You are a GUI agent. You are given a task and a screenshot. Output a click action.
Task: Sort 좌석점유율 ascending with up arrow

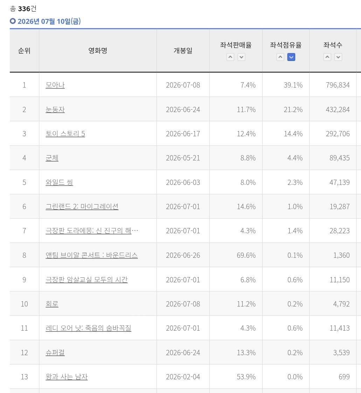tap(280, 57)
